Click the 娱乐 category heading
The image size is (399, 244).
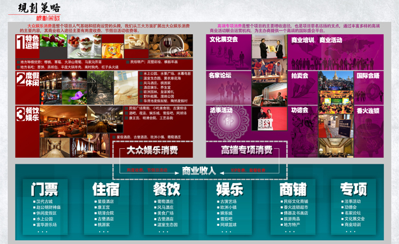230,190
